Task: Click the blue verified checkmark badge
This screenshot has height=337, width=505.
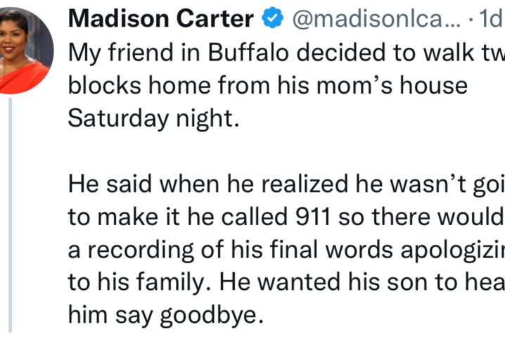Action: click(272, 18)
